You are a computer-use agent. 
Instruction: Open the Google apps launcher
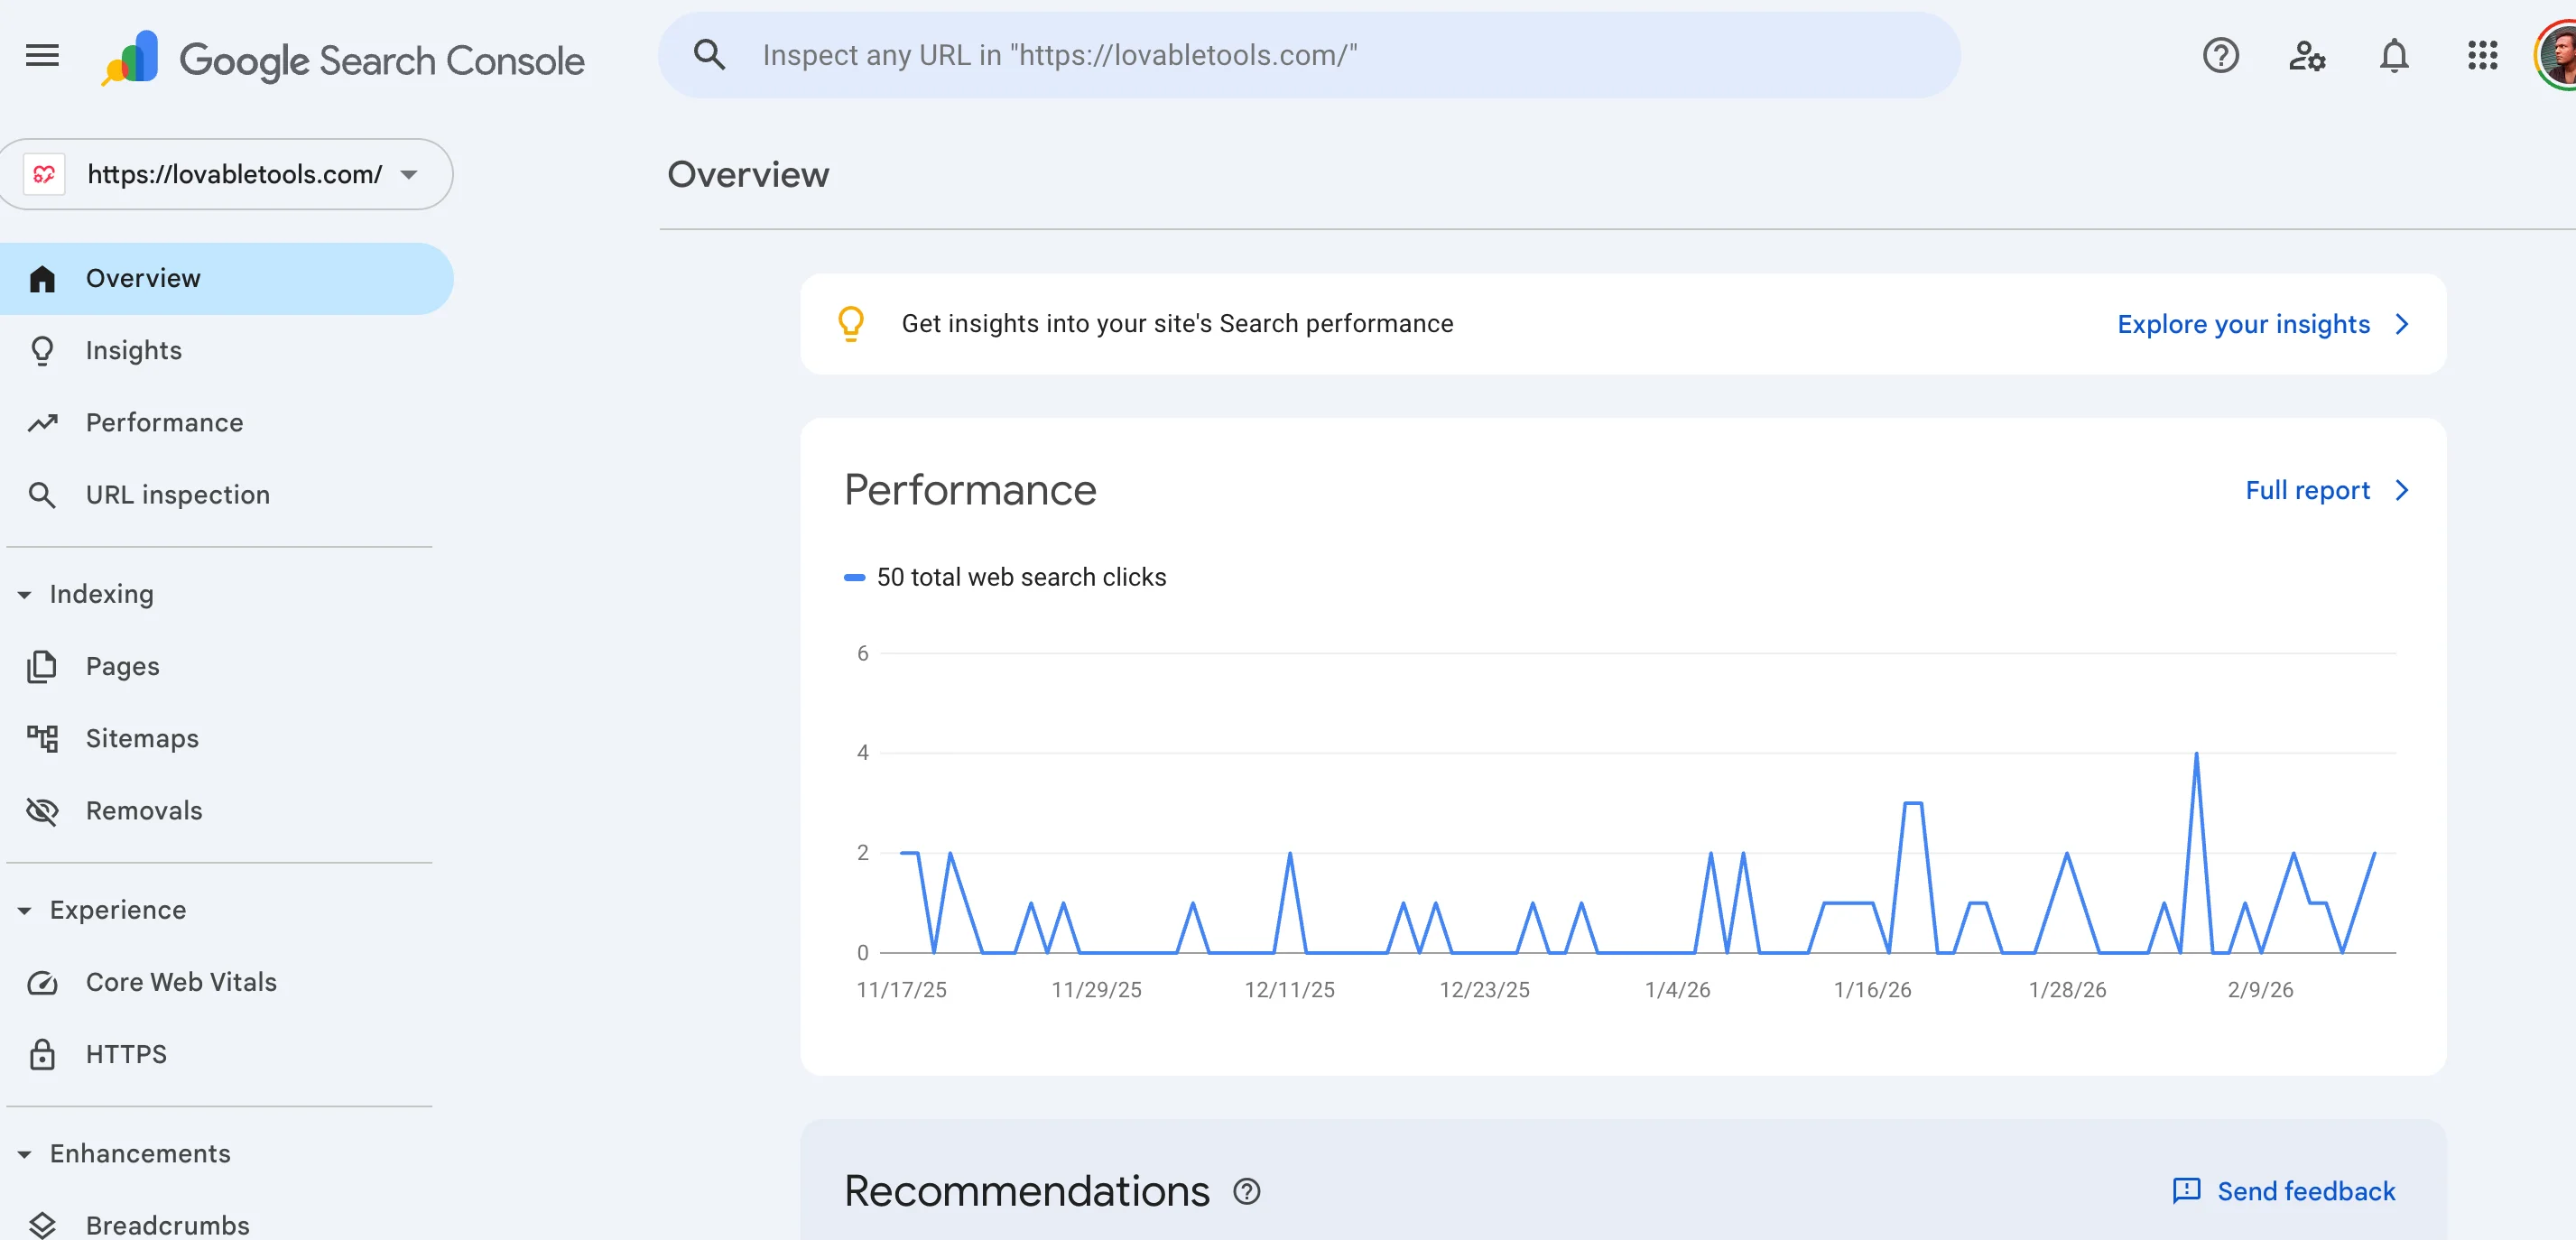pyautogui.click(x=2482, y=55)
